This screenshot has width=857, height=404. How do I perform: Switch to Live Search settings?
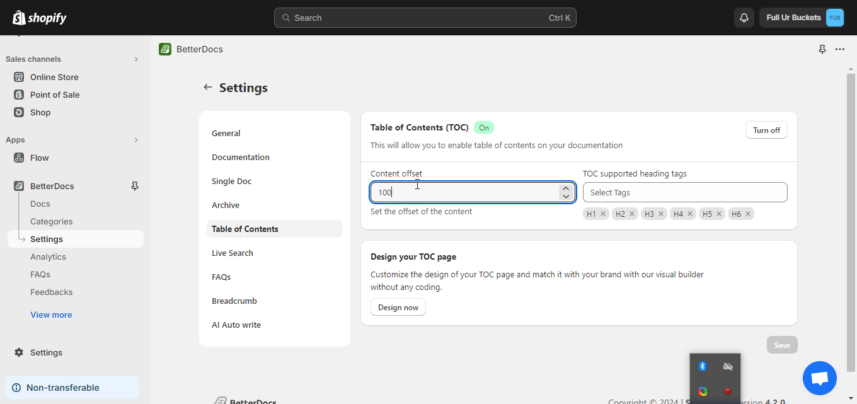click(x=232, y=252)
